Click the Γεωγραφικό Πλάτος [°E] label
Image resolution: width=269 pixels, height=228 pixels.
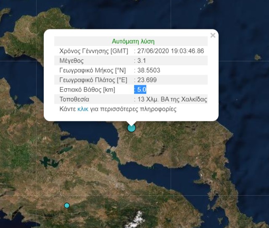tap(92, 80)
